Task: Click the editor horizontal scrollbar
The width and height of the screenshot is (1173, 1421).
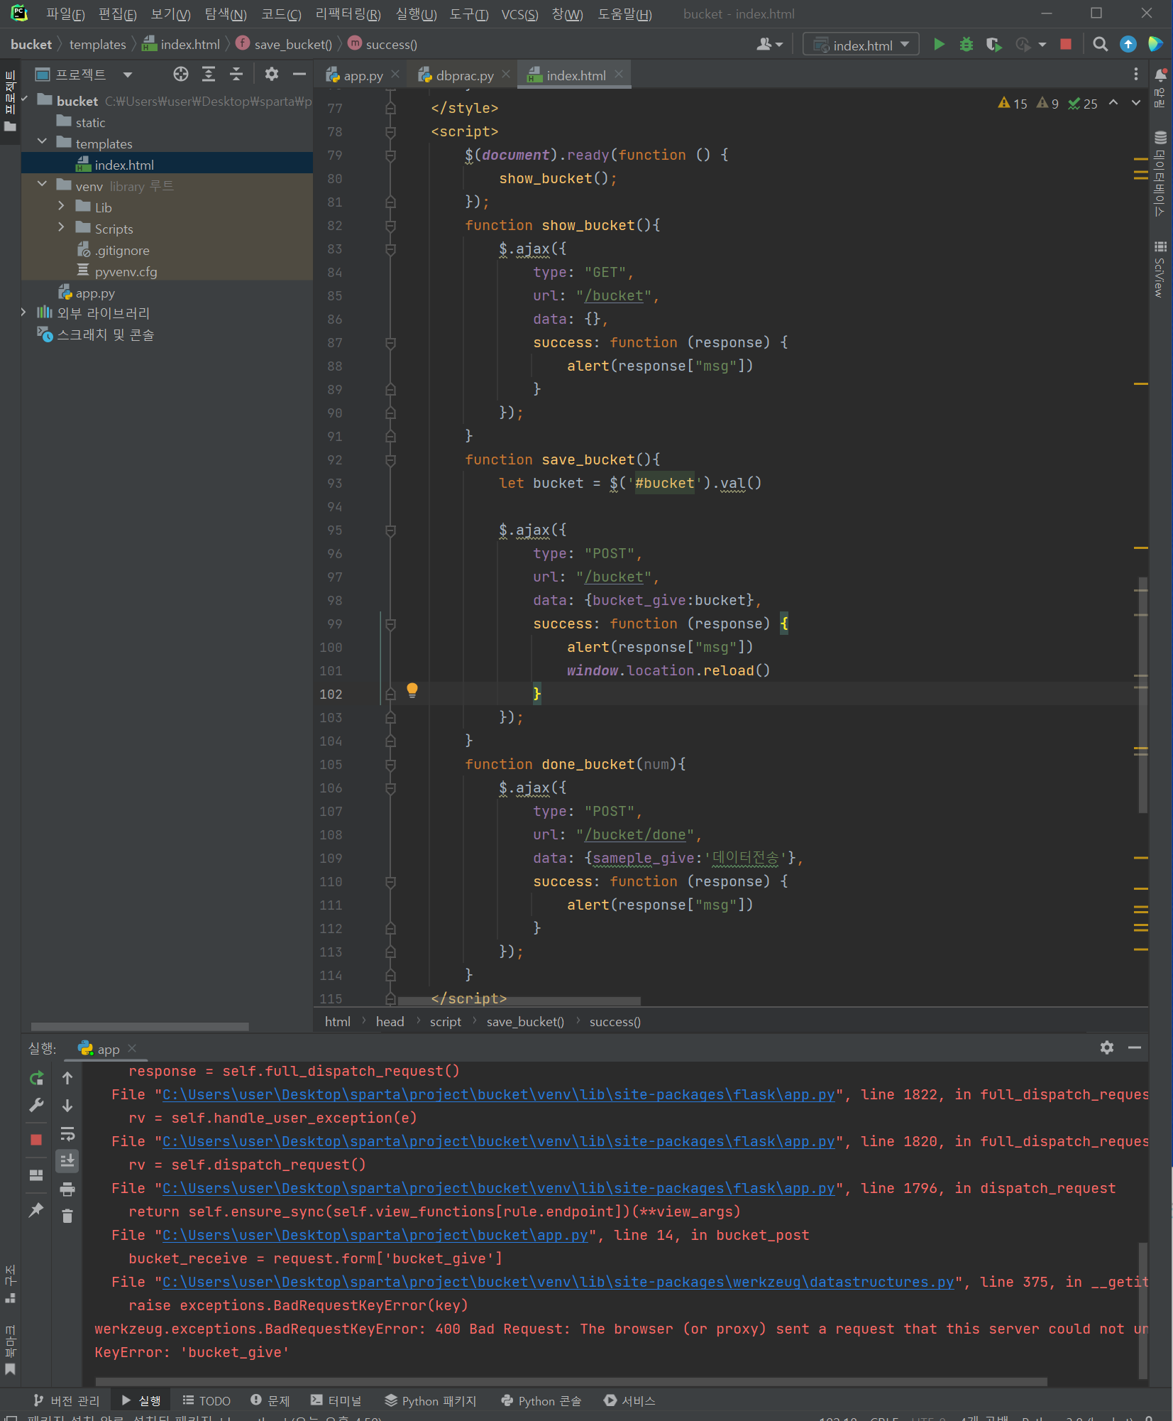Action: [x=519, y=1001]
